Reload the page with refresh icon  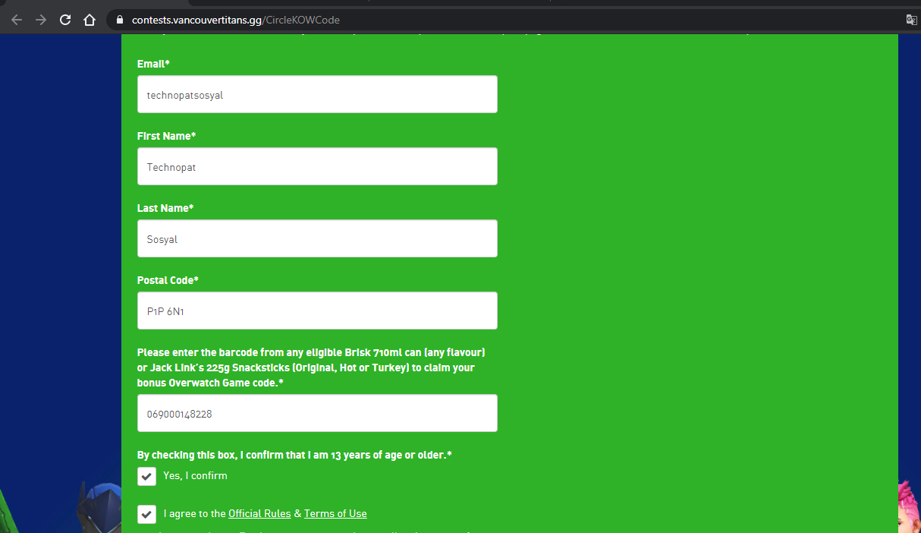point(65,20)
